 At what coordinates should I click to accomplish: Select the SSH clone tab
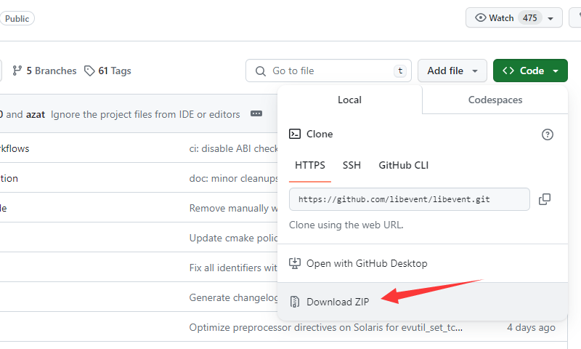[x=352, y=165]
